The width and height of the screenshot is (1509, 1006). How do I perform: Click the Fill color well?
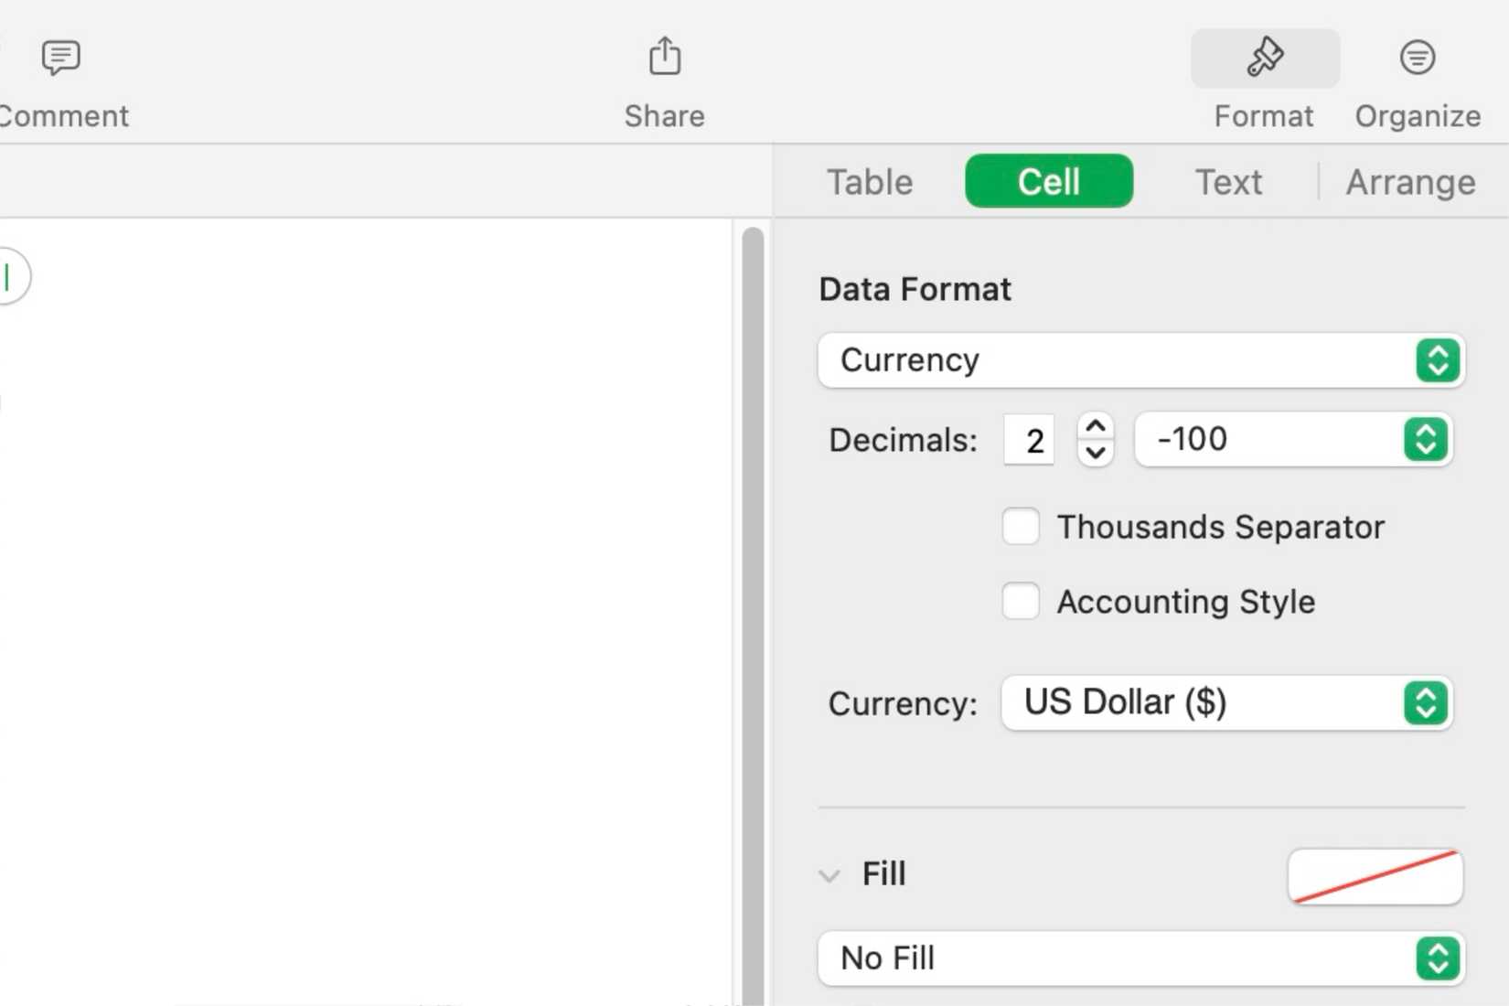(x=1374, y=876)
